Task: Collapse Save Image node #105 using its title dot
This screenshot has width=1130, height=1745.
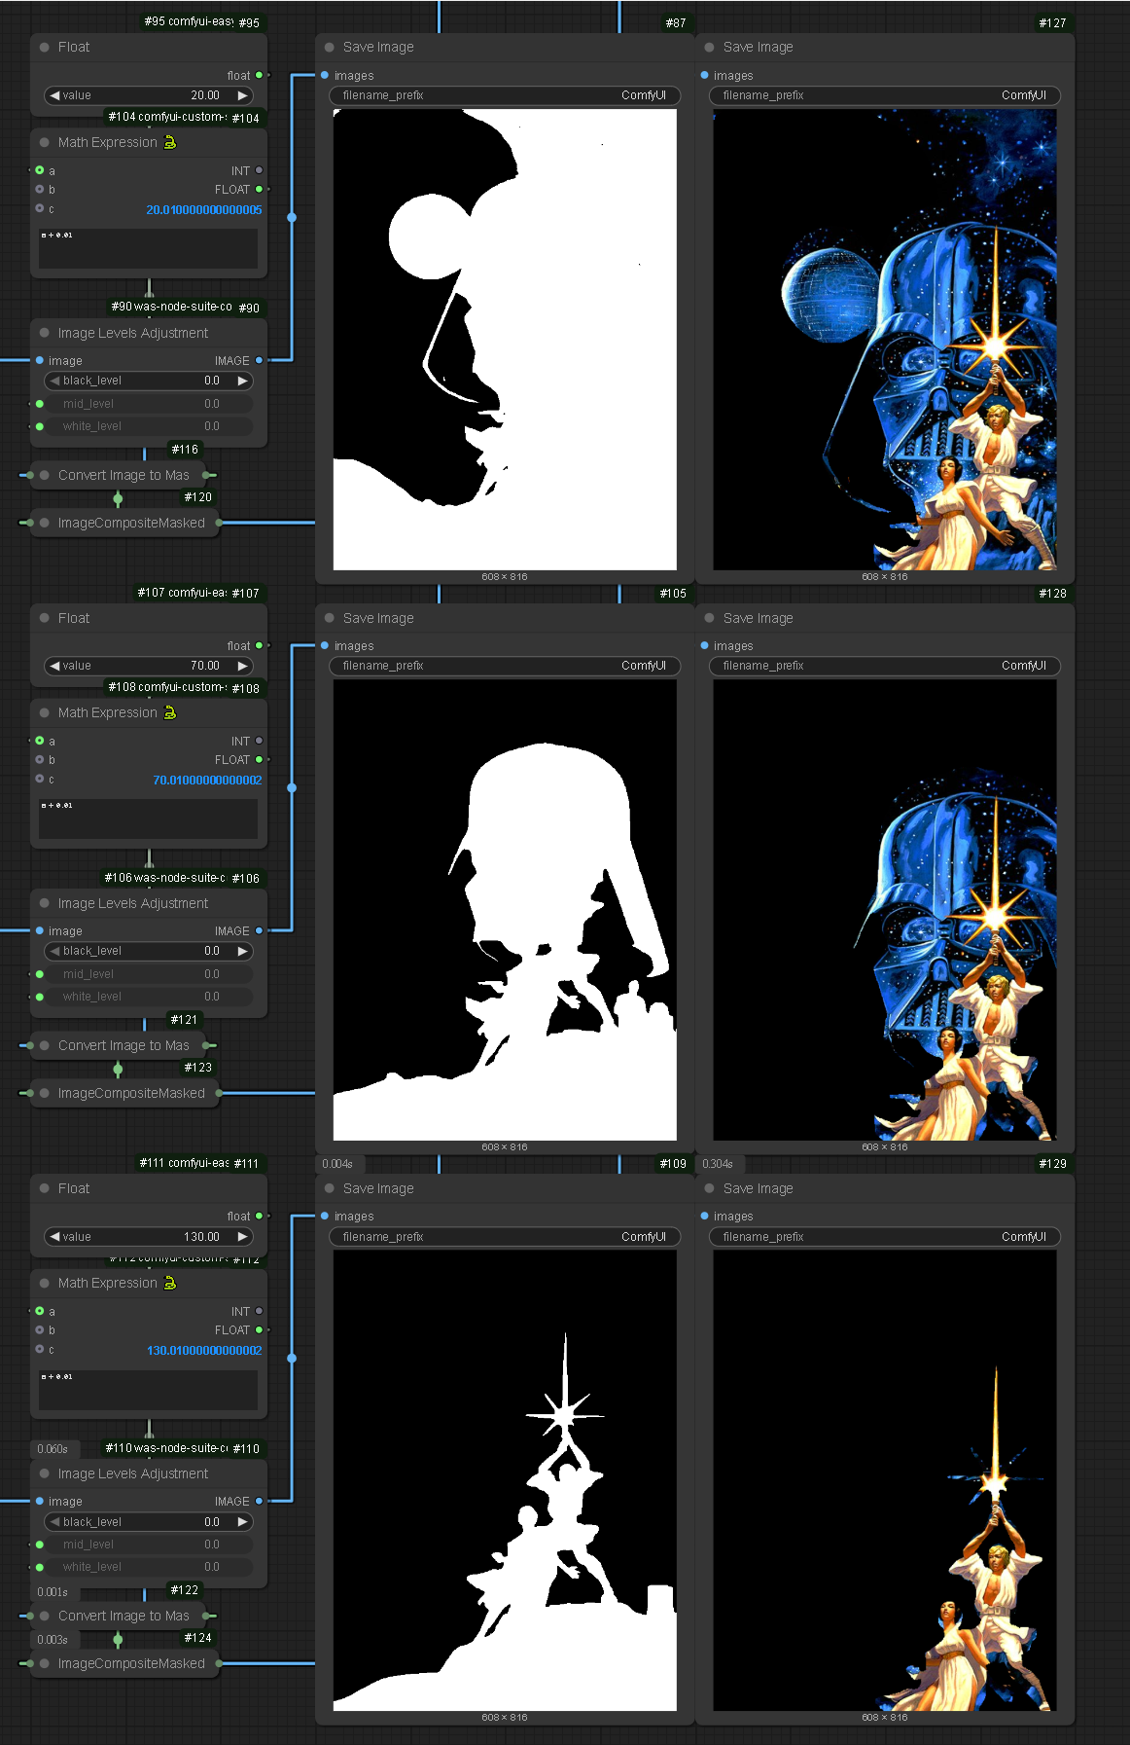Action: coord(330,618)
